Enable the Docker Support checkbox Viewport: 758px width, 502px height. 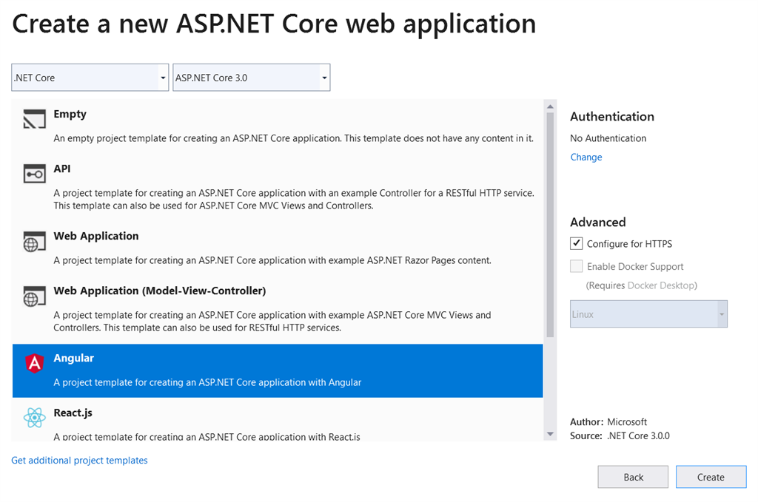tap(576, 266)
